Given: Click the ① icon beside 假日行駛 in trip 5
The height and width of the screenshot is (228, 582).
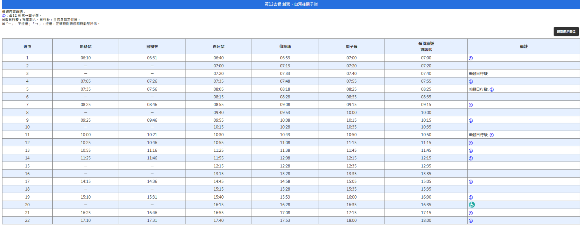Looking at the screenshot, I should click(492, 89).
